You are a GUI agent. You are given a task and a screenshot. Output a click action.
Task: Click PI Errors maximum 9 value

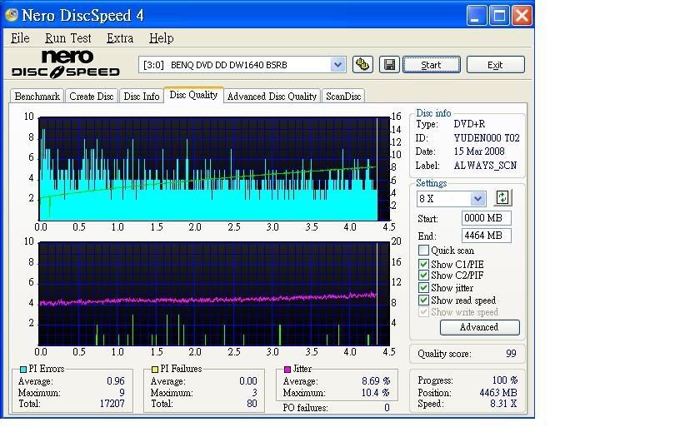point(122,393)
